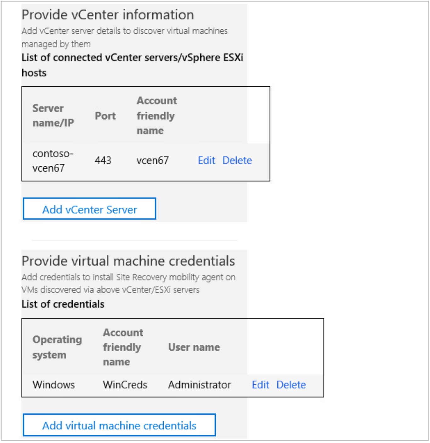The image size is (430, 443).
Task: Click the Administrator user name cell
Action: 200,385
